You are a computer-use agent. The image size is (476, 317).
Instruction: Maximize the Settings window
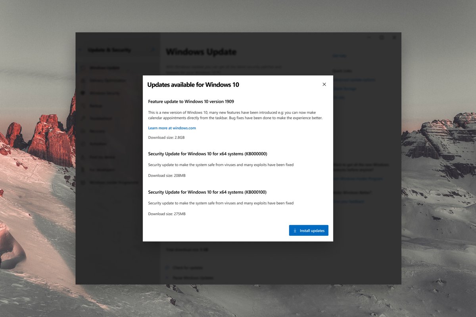tap(382, 37)
